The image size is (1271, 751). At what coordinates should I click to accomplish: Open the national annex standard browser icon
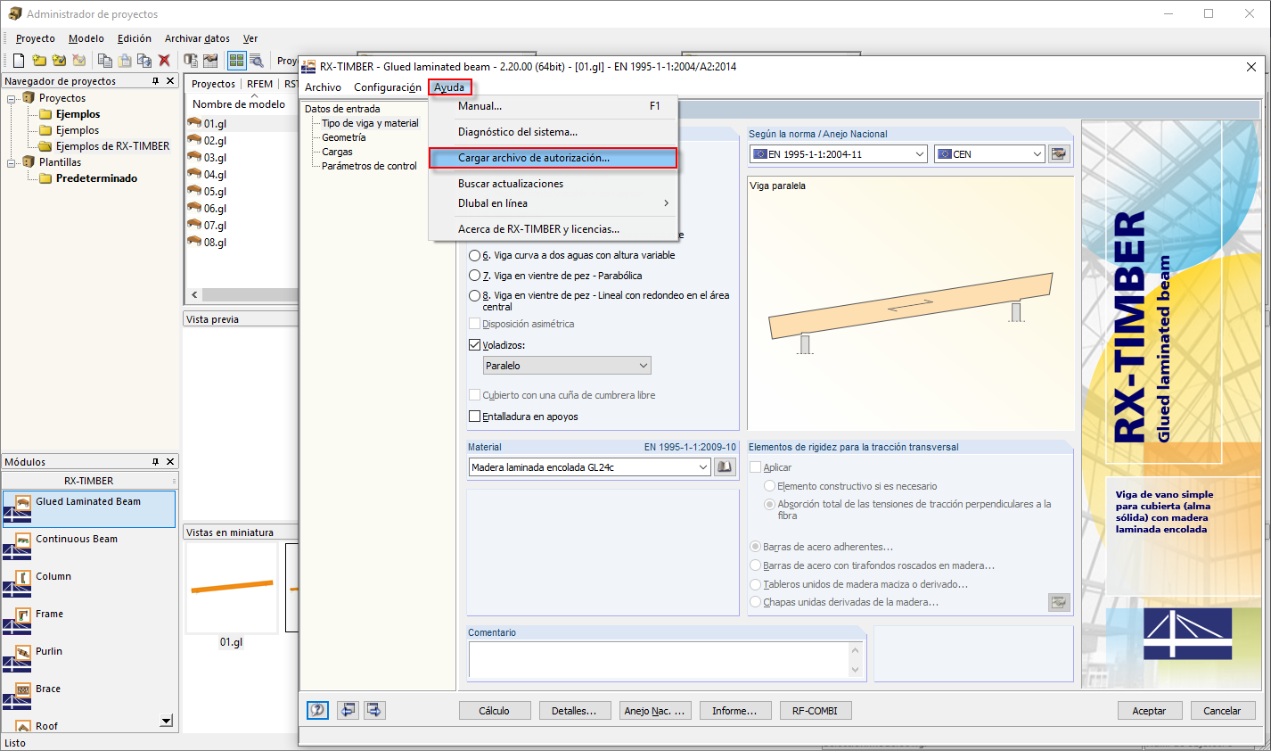pos(1058,153)
